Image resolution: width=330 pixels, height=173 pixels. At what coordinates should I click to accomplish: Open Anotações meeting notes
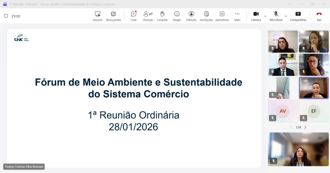[206, 16]
